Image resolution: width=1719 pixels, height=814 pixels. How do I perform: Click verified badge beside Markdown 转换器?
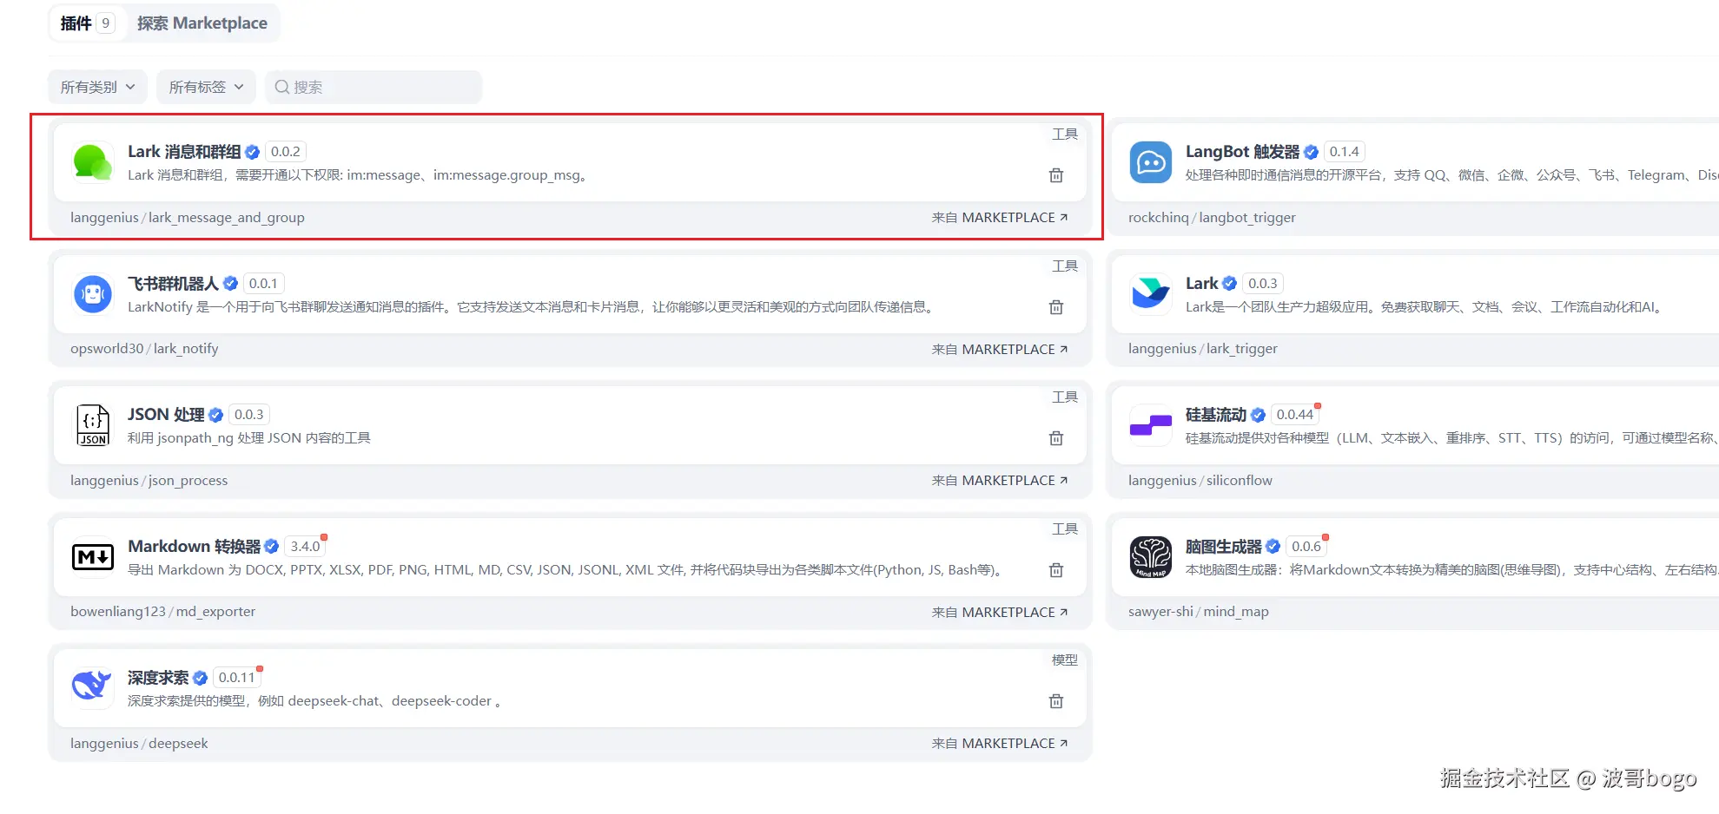[272, 547]
